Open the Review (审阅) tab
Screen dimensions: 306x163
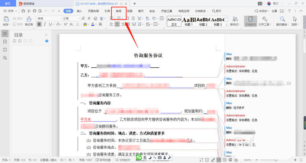[x=118, y=11]
